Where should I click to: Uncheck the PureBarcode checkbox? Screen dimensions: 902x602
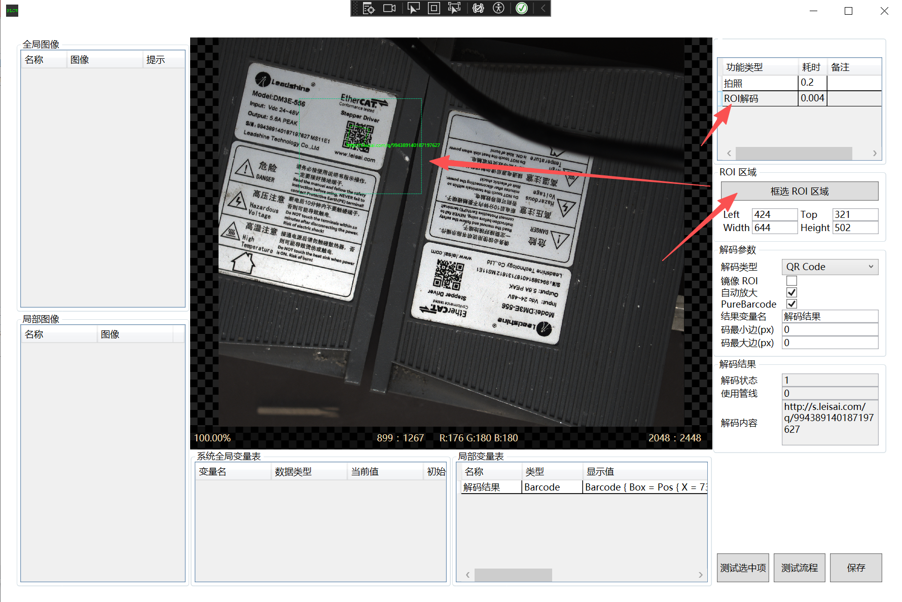pyautogui.click(x=791, y=304)
